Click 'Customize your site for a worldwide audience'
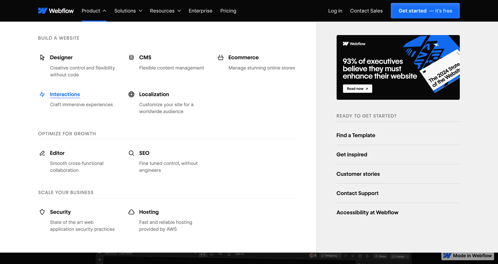This screenshot has width=498, height=264. point(166,108)
